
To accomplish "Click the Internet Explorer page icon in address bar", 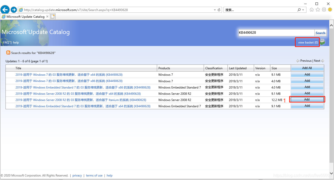I will [21, 10].
